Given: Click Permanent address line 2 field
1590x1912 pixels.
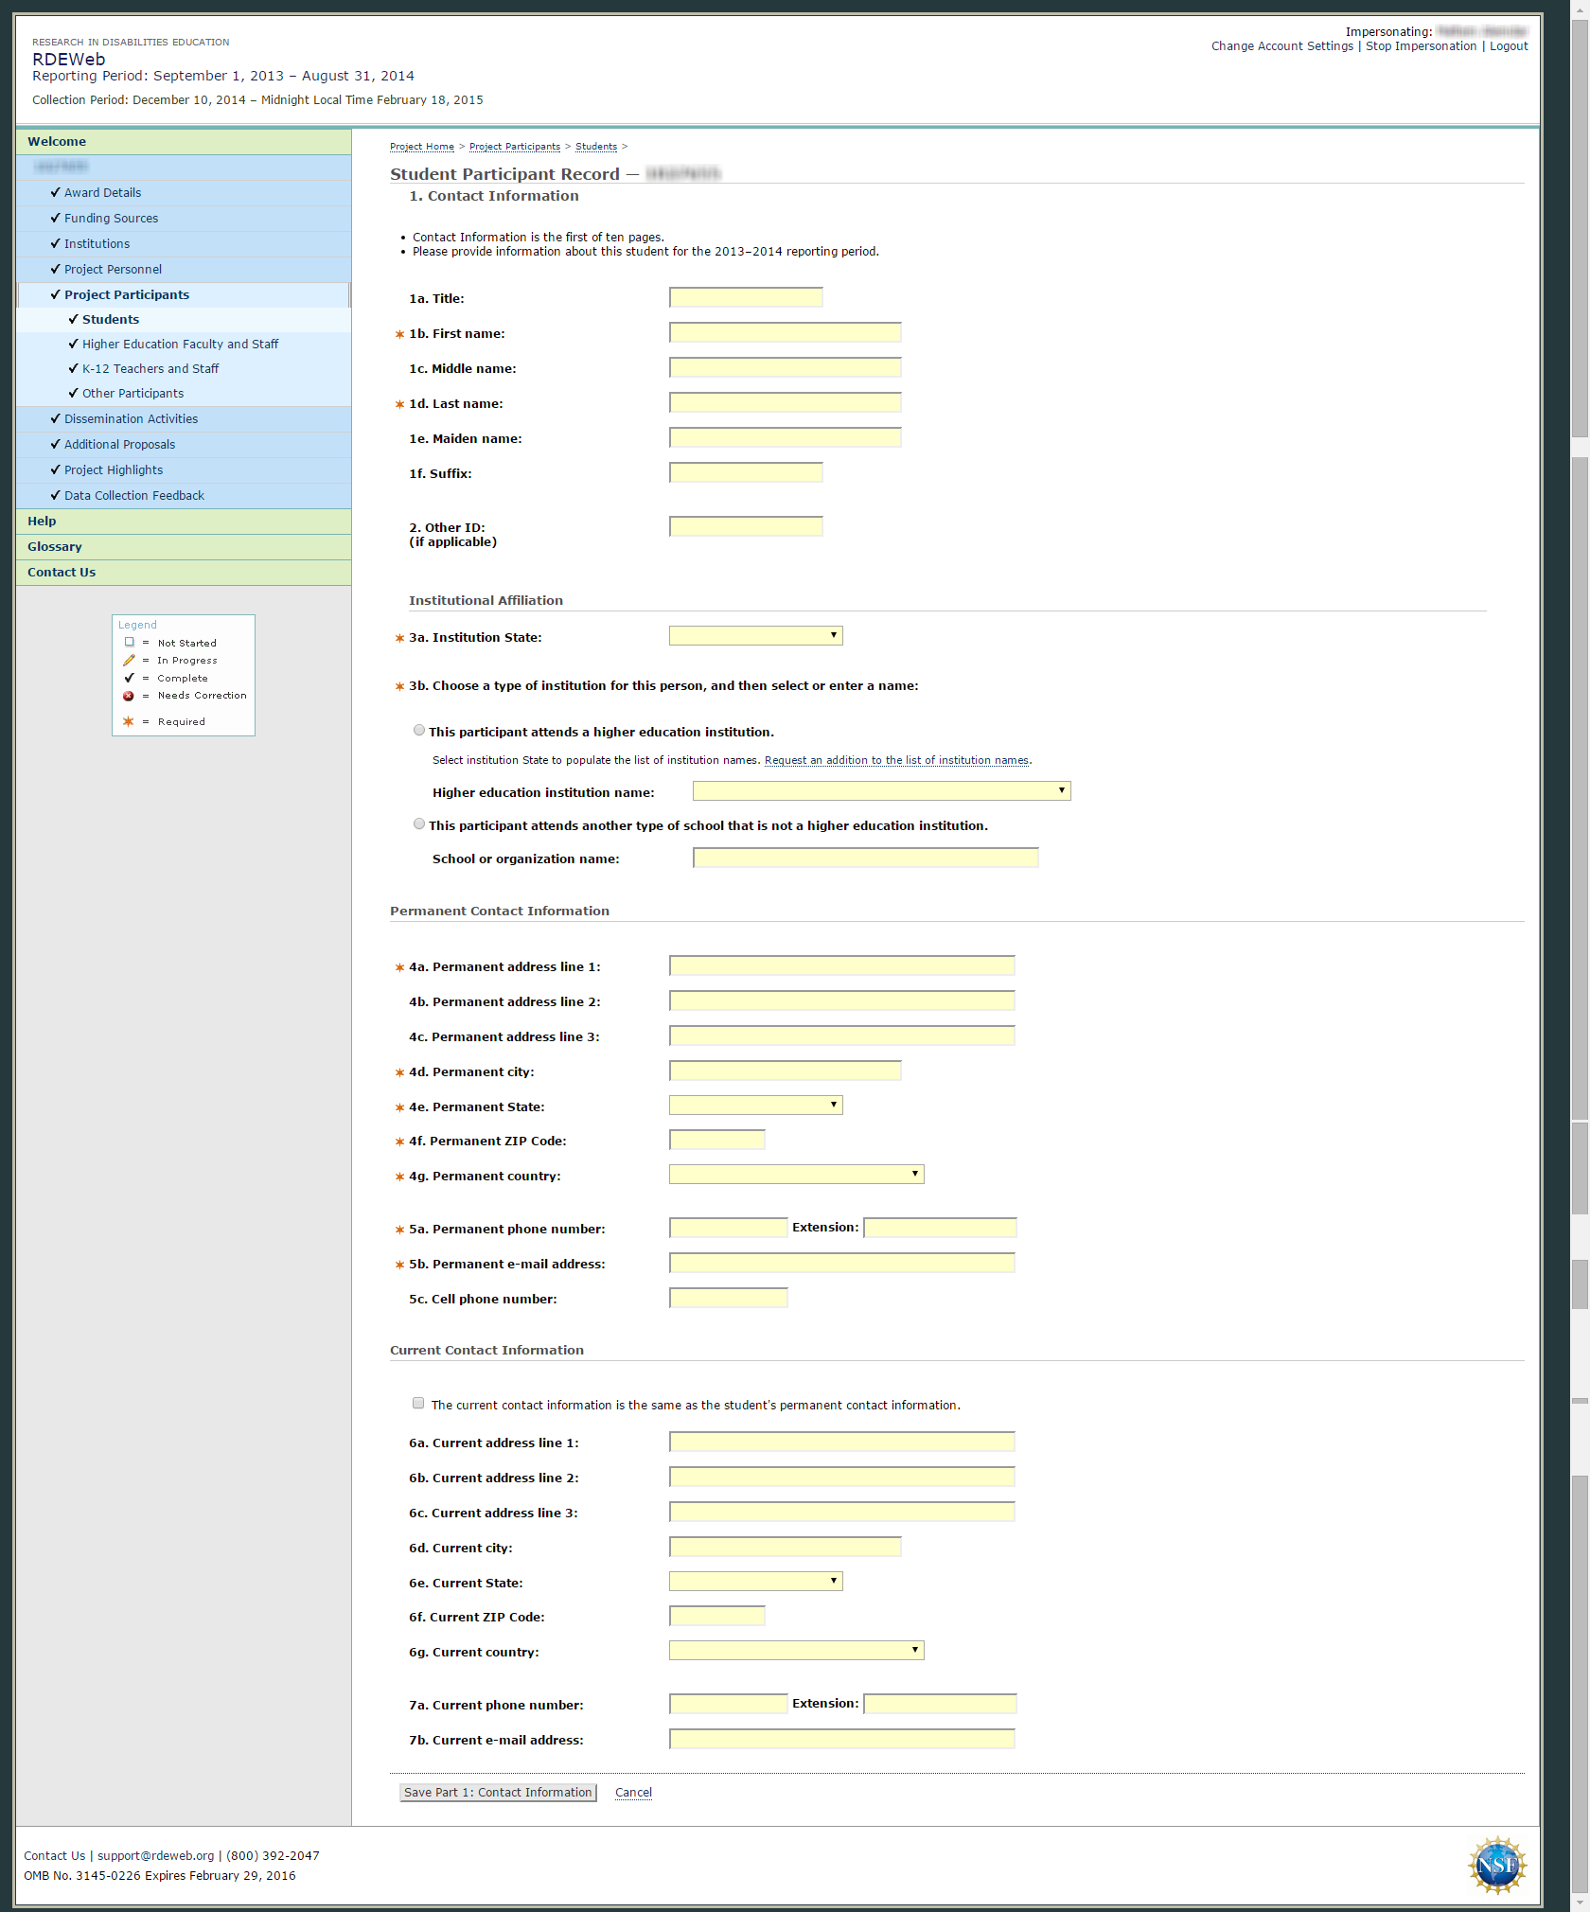Looking at the screenshot, I should 842,1000.
